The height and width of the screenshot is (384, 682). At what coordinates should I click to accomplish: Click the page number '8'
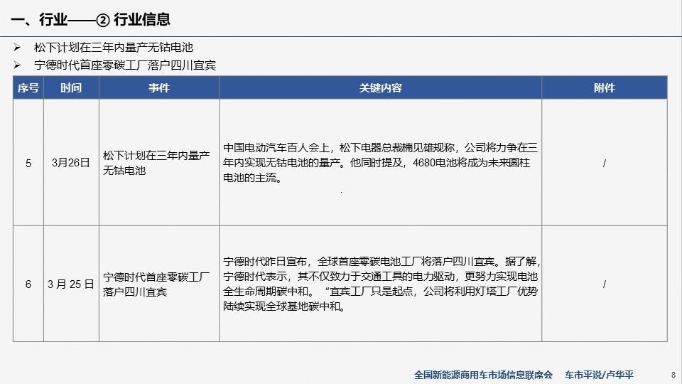point(673,375)
